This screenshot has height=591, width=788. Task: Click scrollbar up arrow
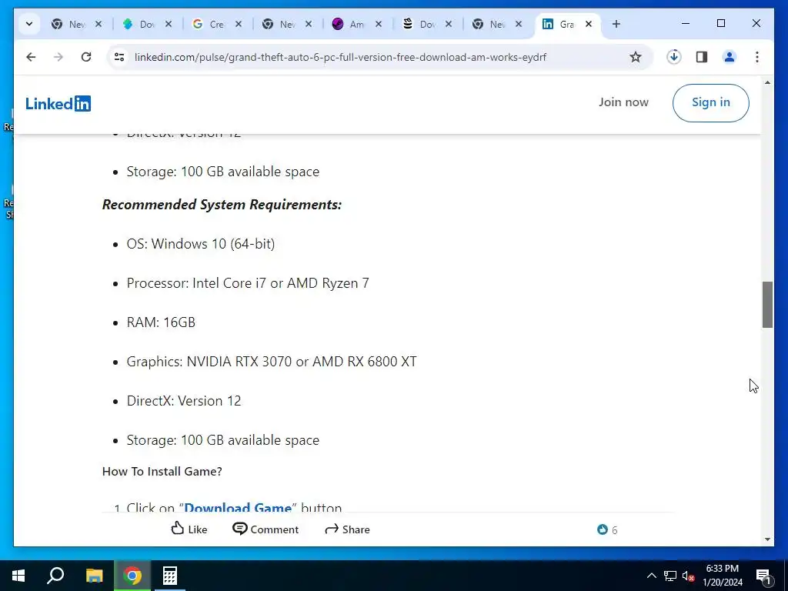click(767, 82)
